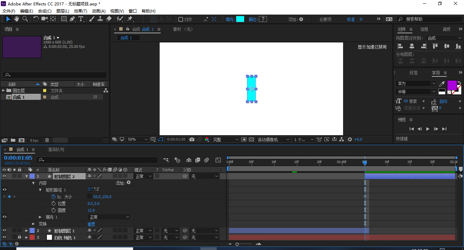464x250 pixels.
Task: Select the Rectangle shape tool
Action: click(64, 19)
